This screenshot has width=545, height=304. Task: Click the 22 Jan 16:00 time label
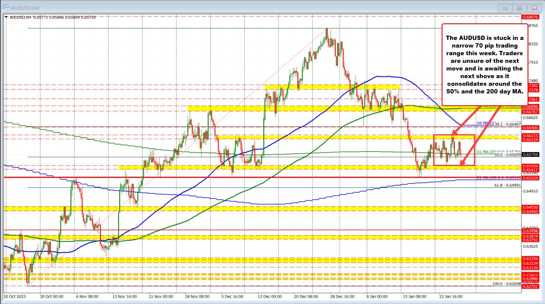coord(450,297)
